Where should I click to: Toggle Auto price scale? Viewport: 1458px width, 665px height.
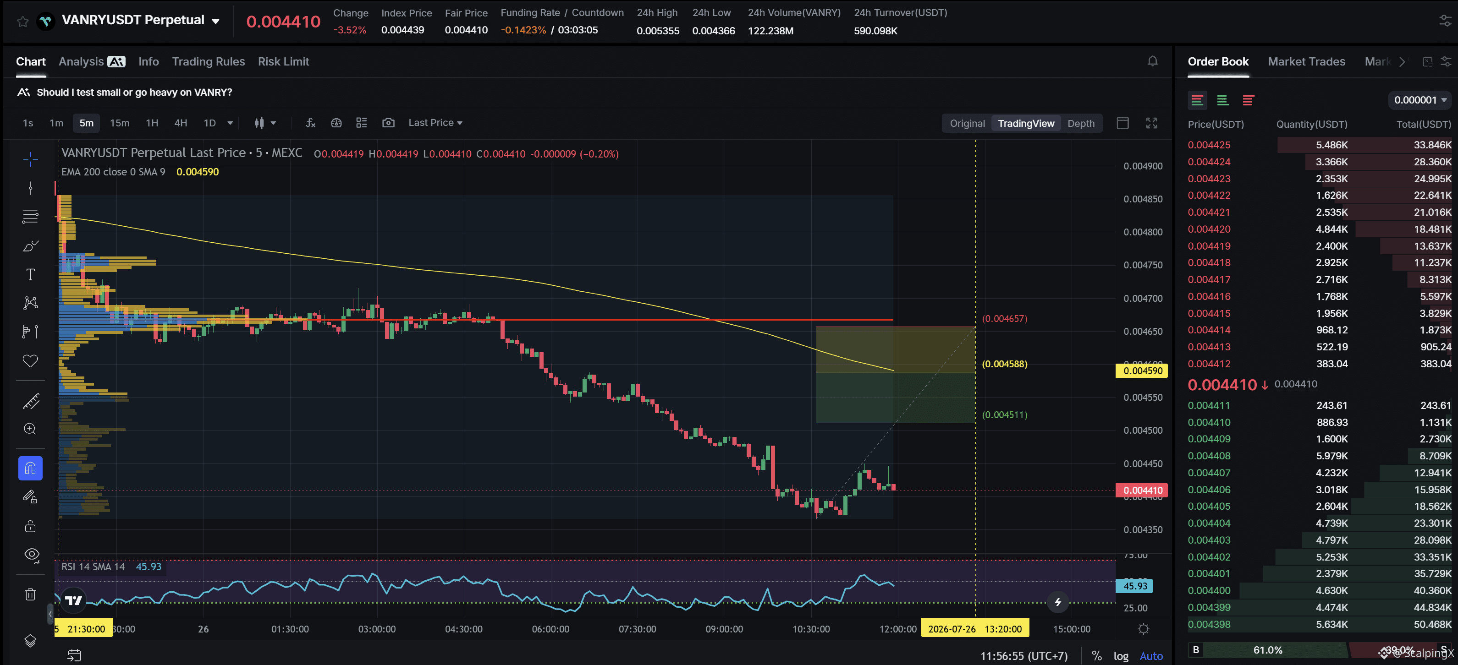pyautogui.click(x=1150, y=655)
